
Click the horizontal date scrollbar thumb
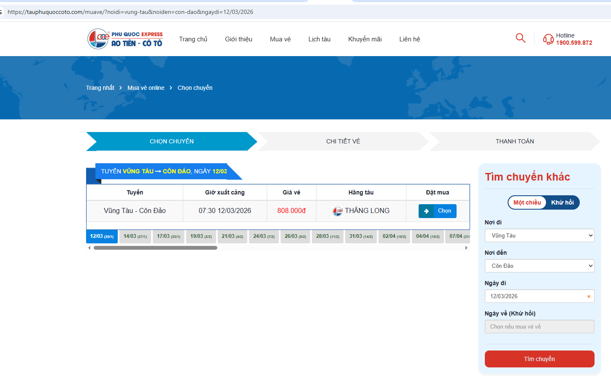pos(155,248)
